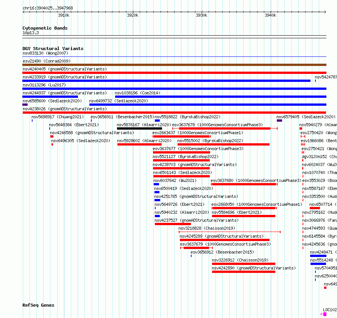
Task: Select esv2668050 1000GenomesConsortiumPhase1 label
Action: pos(257,204)
